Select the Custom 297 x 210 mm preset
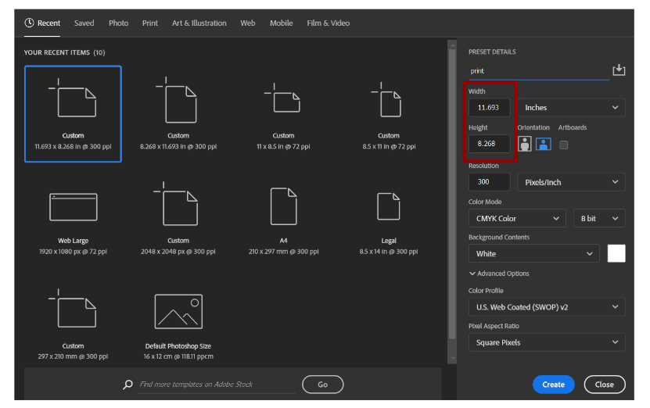The width and height of the screenshot is (650, 408). [73, 324]
